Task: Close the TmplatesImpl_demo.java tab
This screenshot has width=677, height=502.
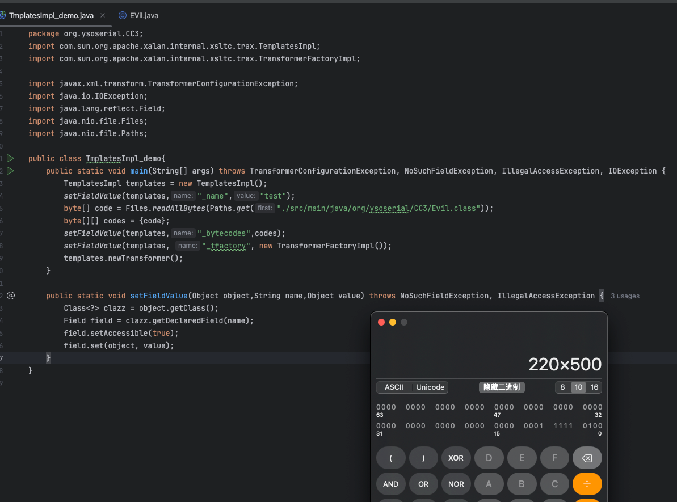Action: tap(103, 15)
